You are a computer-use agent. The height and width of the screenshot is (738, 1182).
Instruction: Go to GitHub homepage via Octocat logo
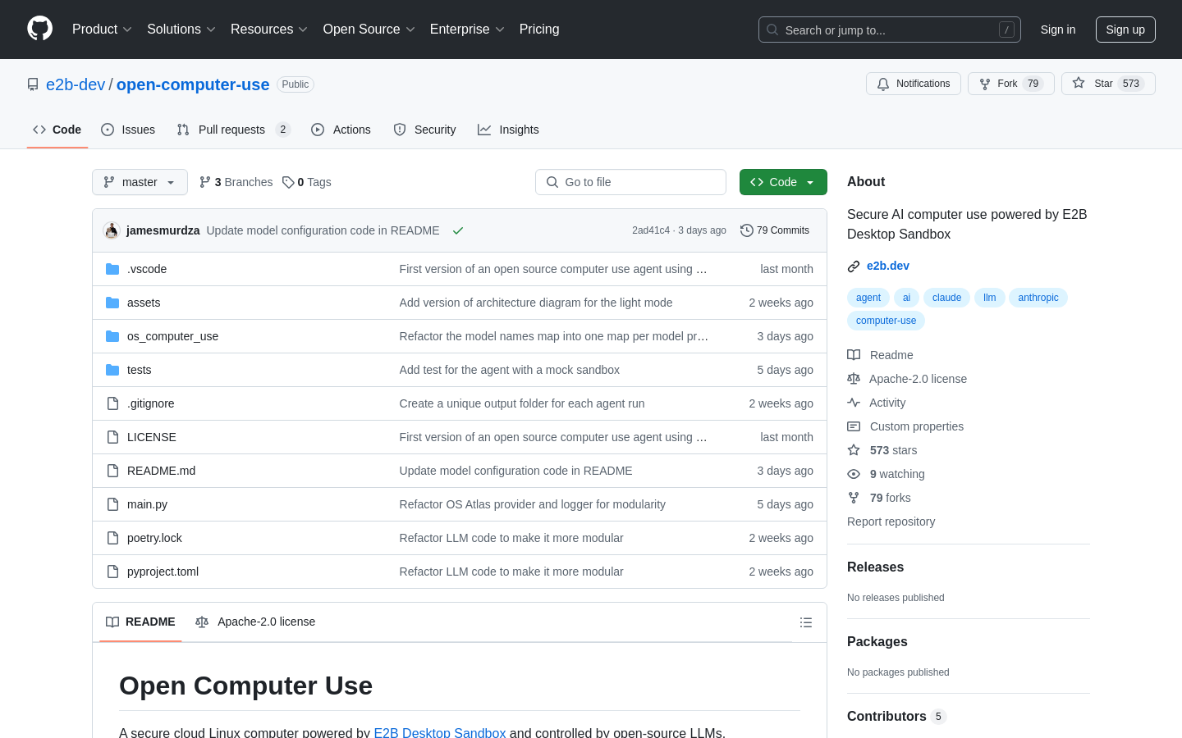click(40, 29)
